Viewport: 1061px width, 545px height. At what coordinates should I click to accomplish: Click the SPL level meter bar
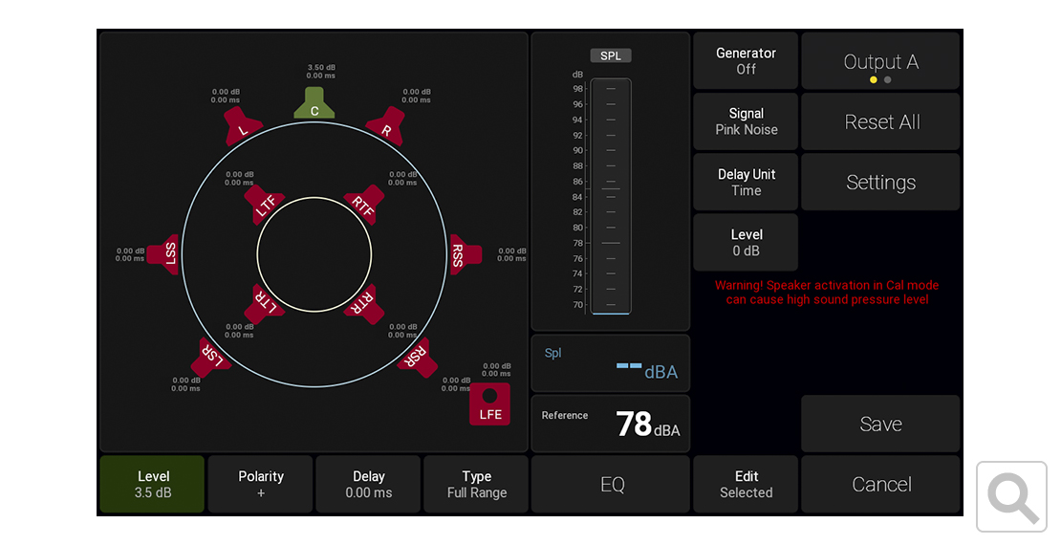611,196
